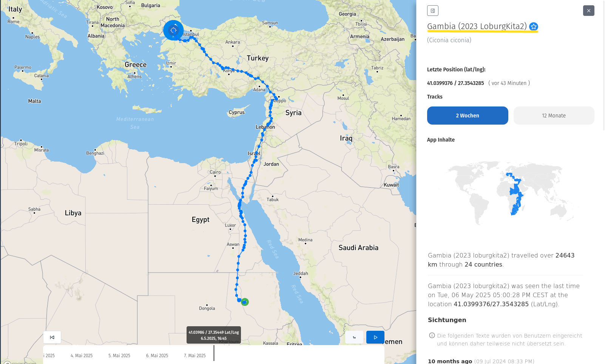The width and height of the screenshot is (605, 364).
Task: Click the info icon beside Sichtungen note
Action: coord(432,335)
